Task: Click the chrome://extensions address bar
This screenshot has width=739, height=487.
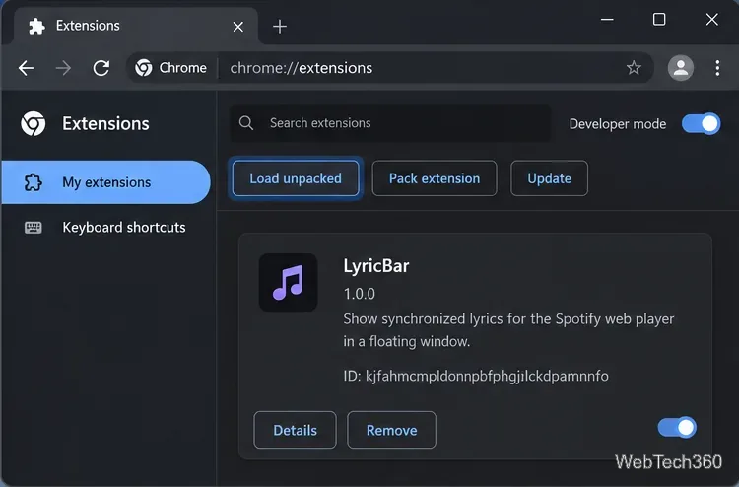Action: [389, 68]
